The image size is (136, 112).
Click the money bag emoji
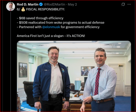click(23, 9)
